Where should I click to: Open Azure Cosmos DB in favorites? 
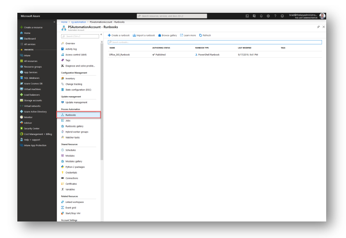[31, 83]
